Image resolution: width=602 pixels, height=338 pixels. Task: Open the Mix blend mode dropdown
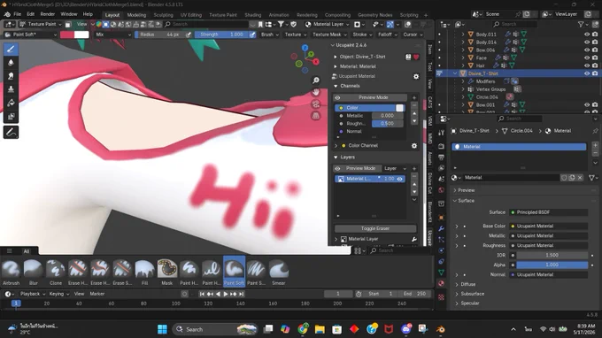coord(113,35)
